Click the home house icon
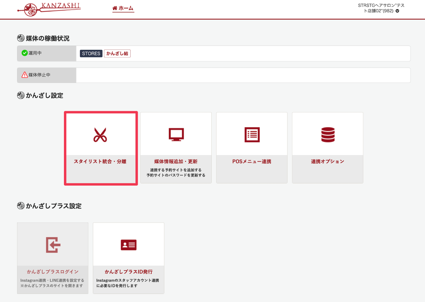 click(x=115, y=8)
